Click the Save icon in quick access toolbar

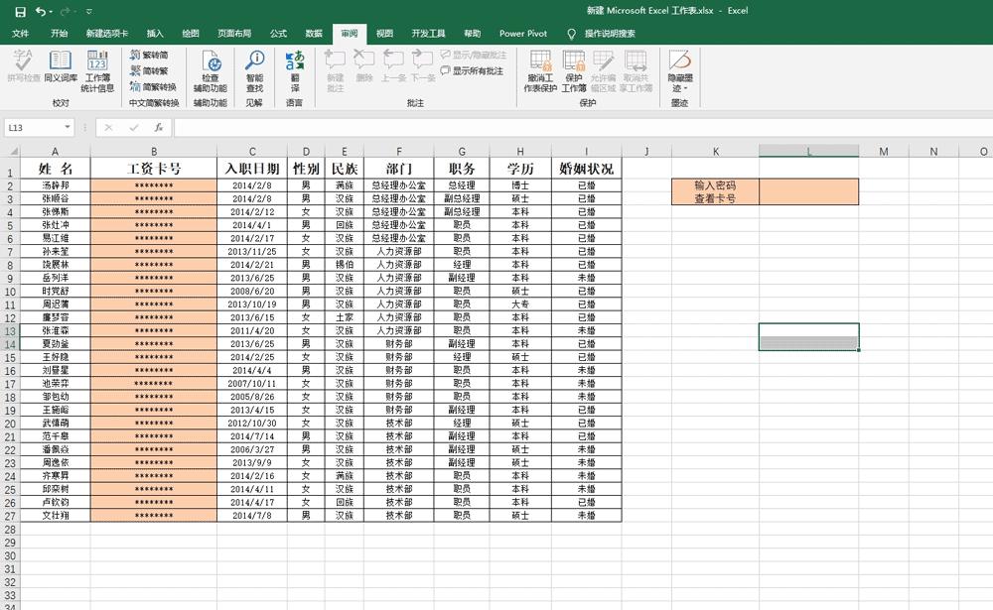20,11
